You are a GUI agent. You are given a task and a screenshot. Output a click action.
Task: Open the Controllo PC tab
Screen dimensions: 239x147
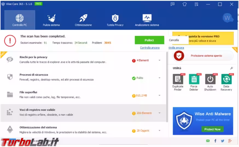pos(20,20)
